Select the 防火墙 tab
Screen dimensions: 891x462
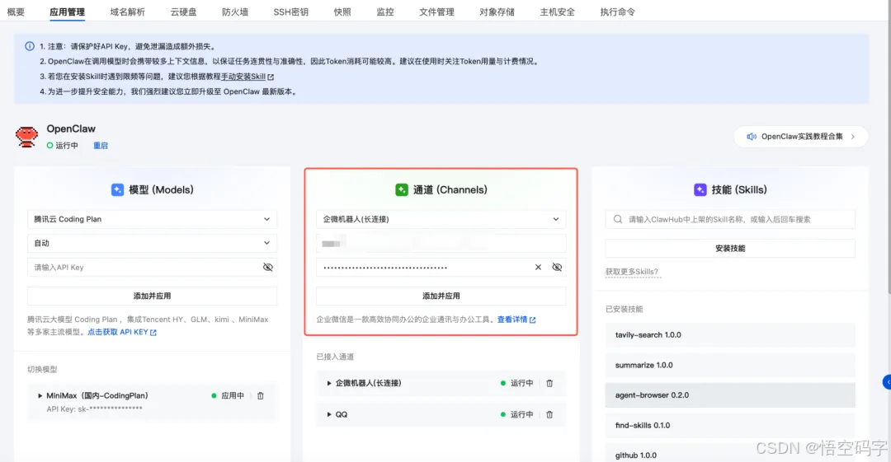pyautogui.click(x=234, y=12)
